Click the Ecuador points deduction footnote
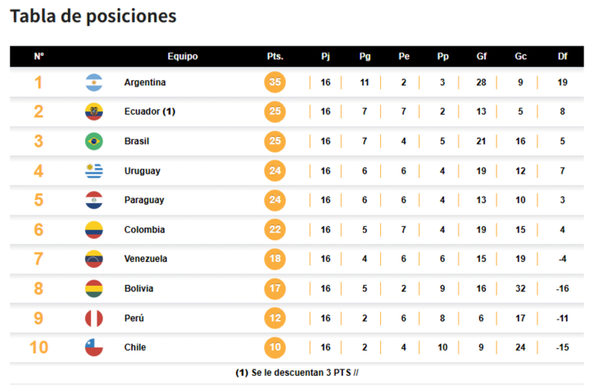The width and height of the screenshot is (598, 385). coord(297,373)
